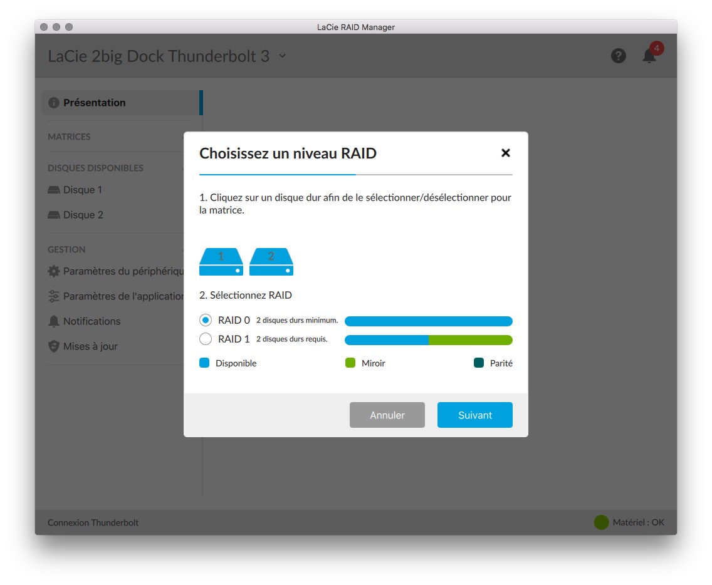Viewport: 712px width, 585px height.
Task: Open the help question mark icon
Action: click(618, 56)
